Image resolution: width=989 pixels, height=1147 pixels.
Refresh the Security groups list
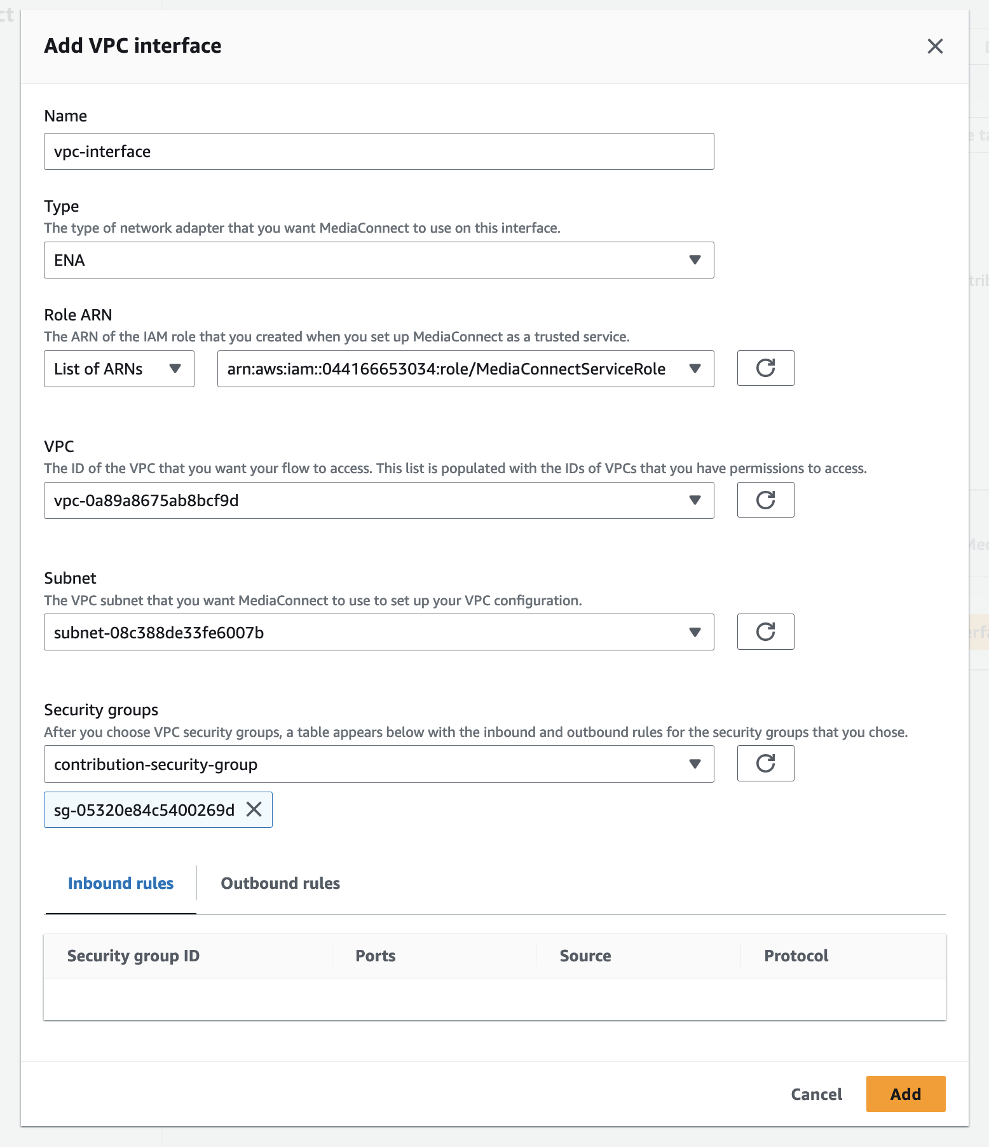click(765, 763)
